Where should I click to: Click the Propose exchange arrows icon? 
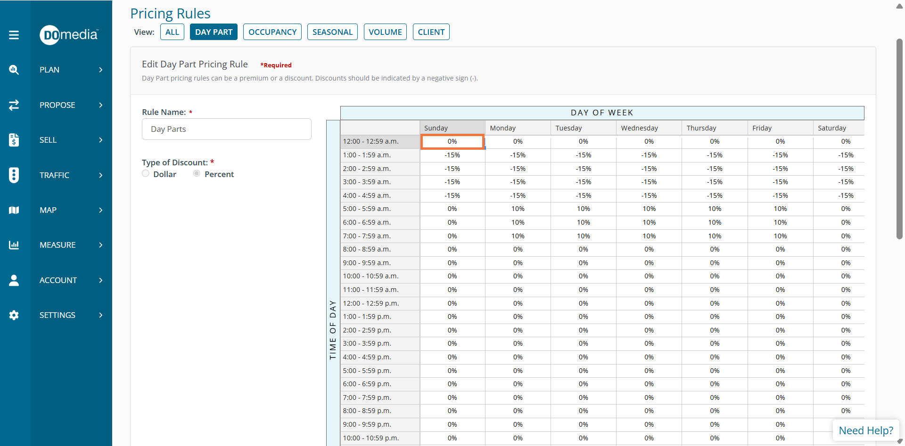tap(14, 105)
